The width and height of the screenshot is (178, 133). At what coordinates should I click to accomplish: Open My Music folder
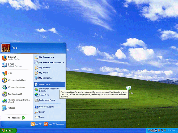pos(49,73)
